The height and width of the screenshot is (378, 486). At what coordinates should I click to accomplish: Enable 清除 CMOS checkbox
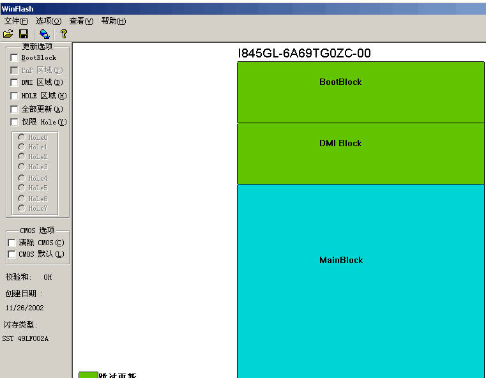tap(12, 243)
